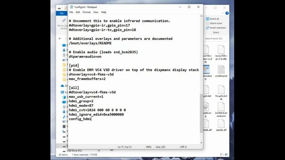Click the Unix (LF) status entry

[160, 147]
